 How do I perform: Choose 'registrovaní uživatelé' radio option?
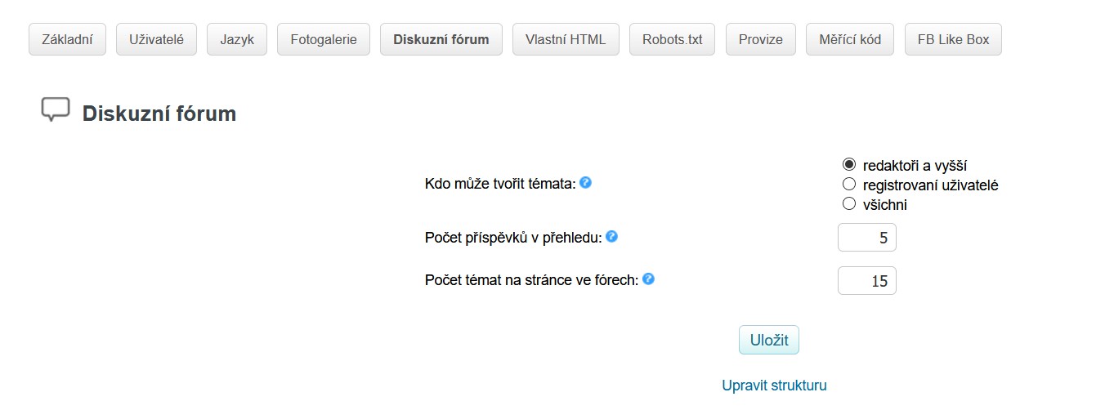(849, 185)
